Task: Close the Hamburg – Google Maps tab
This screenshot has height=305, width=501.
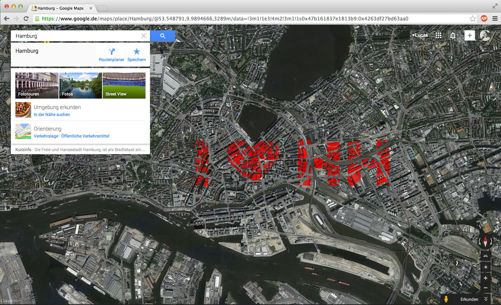Action: (91, 8)
